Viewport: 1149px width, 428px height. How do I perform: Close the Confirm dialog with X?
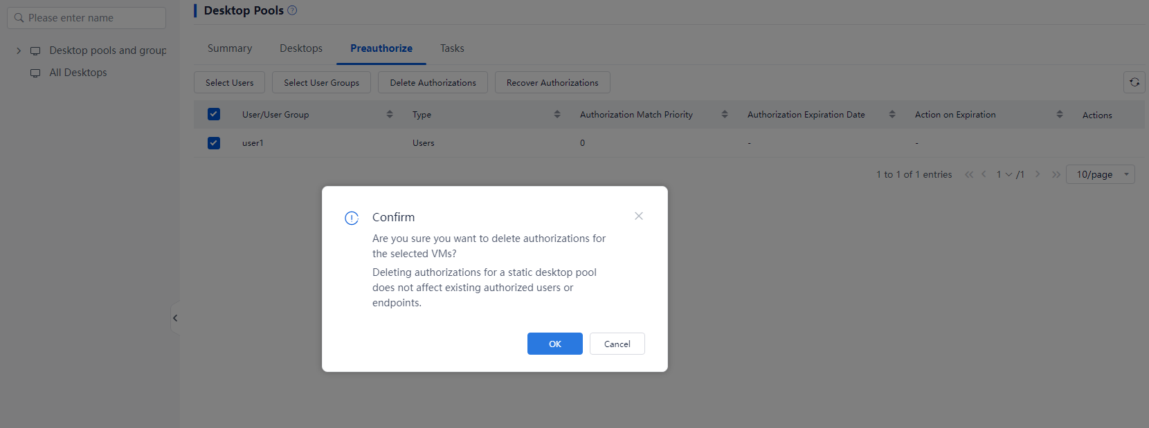click(639, 216)
